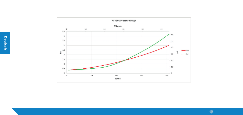Screen dimensions: 243x115
Task: Click the top end of green curve
Action: coord(169,34)
